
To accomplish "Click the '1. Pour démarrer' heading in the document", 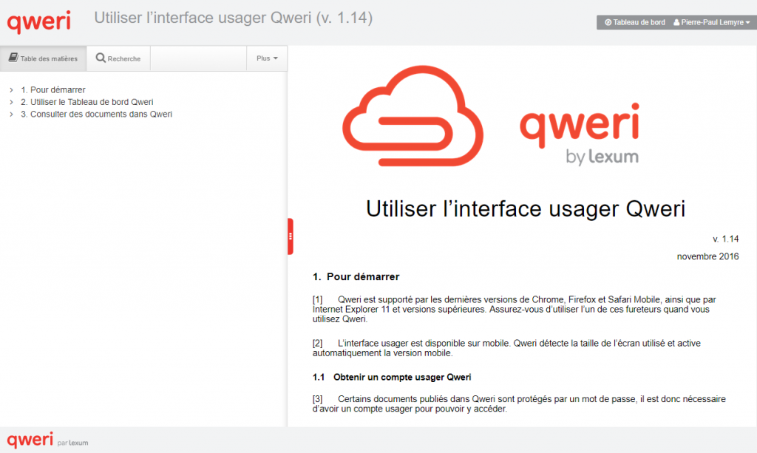I will tap(356, 277).
